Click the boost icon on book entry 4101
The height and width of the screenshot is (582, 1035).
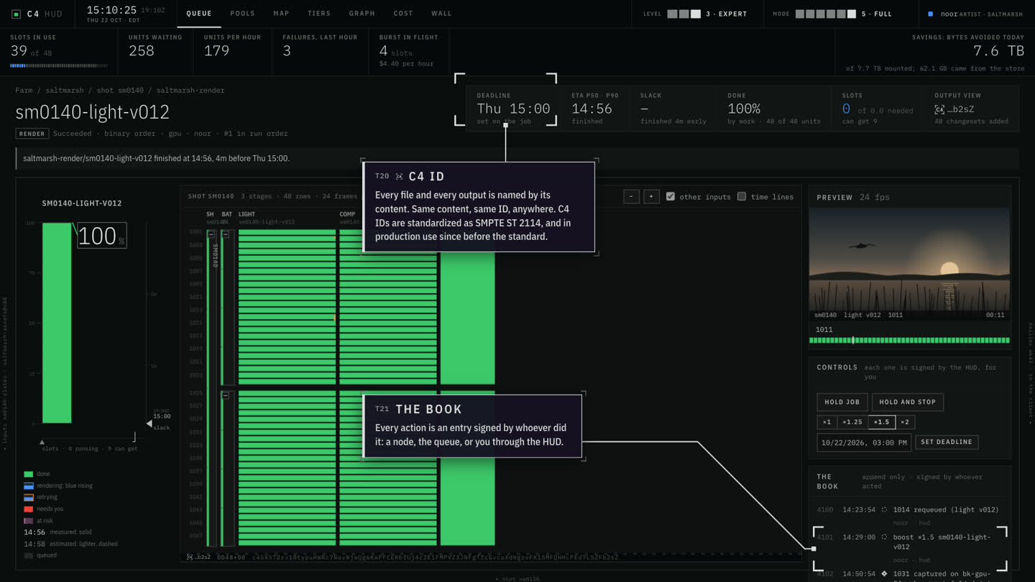coord(884,537)
